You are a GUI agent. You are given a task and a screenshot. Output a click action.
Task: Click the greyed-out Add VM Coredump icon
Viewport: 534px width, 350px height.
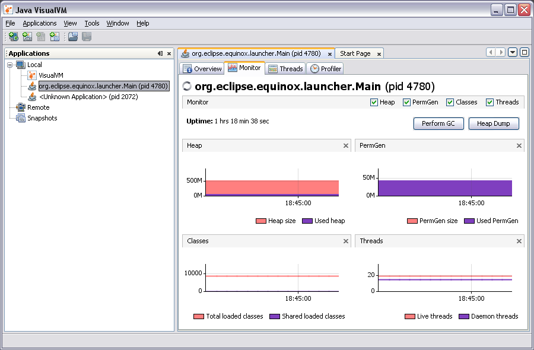pos(41,36)
